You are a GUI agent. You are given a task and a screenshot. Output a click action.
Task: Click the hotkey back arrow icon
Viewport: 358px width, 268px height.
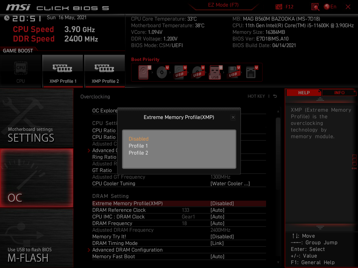pos(275,96)
